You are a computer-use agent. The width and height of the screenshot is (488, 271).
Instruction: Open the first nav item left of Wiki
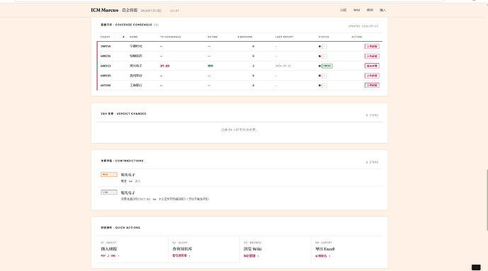tap(344, 10)
